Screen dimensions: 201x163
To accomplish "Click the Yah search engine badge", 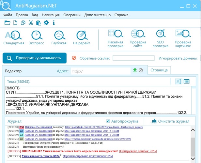I will tap(22, 127).
